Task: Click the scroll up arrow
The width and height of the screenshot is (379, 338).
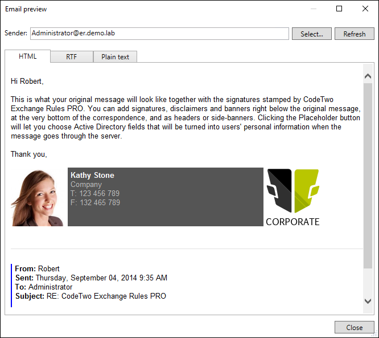Action: [x=368, y=76]
